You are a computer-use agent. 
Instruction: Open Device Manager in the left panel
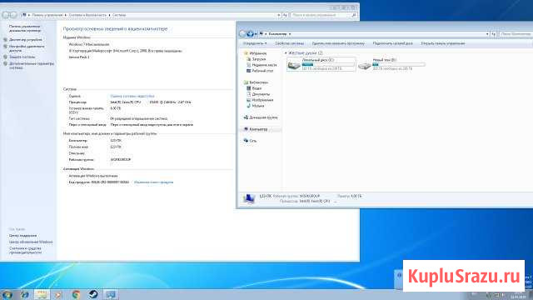(x=26, y=40)
